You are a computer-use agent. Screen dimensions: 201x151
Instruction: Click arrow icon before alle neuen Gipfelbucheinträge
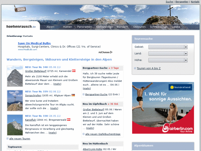[83, 134]
